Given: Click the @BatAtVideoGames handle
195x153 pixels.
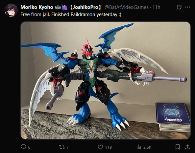Looking at the screenshot, I should 127,7.
